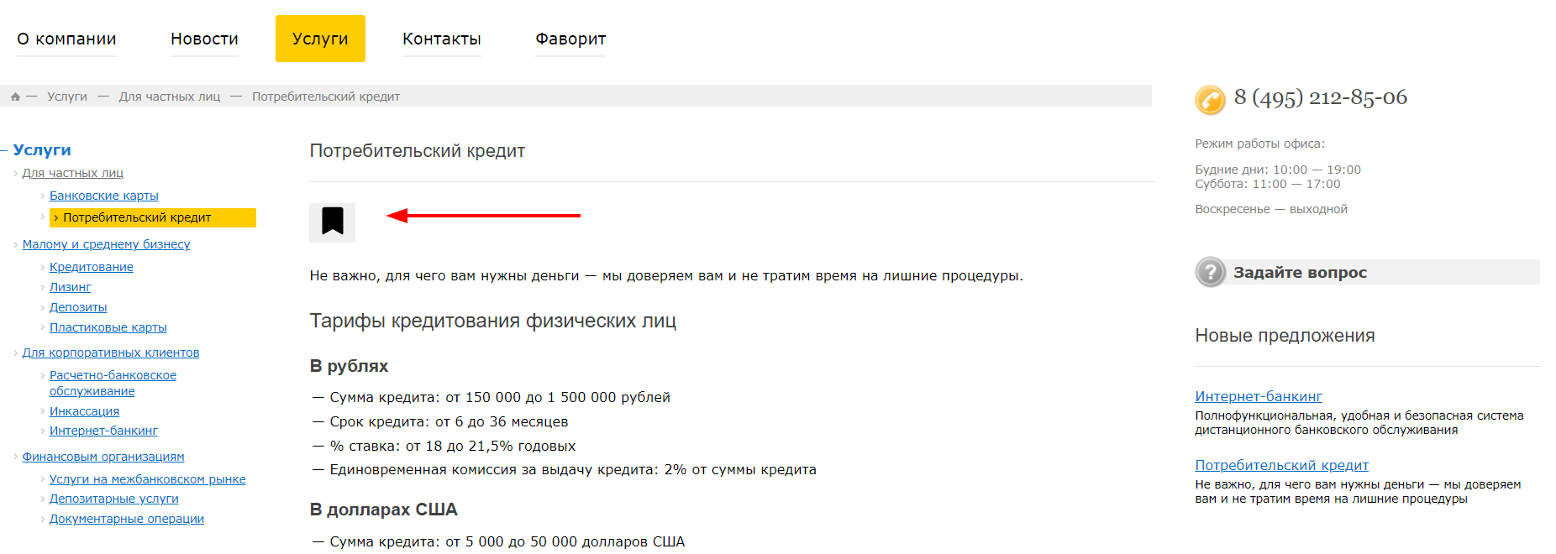Open Банковские карты sidebar link

click(104, 196)
